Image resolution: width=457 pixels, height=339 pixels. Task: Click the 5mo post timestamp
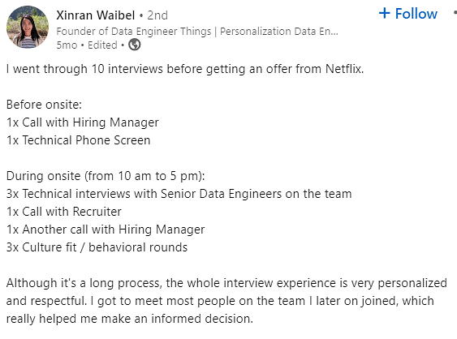[67, 45]
